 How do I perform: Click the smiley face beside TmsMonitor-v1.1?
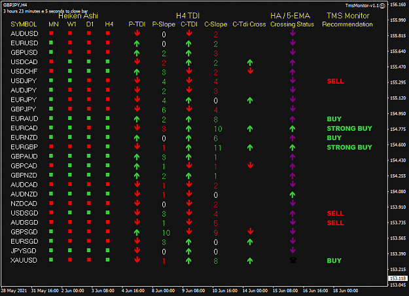click(382, 6)
